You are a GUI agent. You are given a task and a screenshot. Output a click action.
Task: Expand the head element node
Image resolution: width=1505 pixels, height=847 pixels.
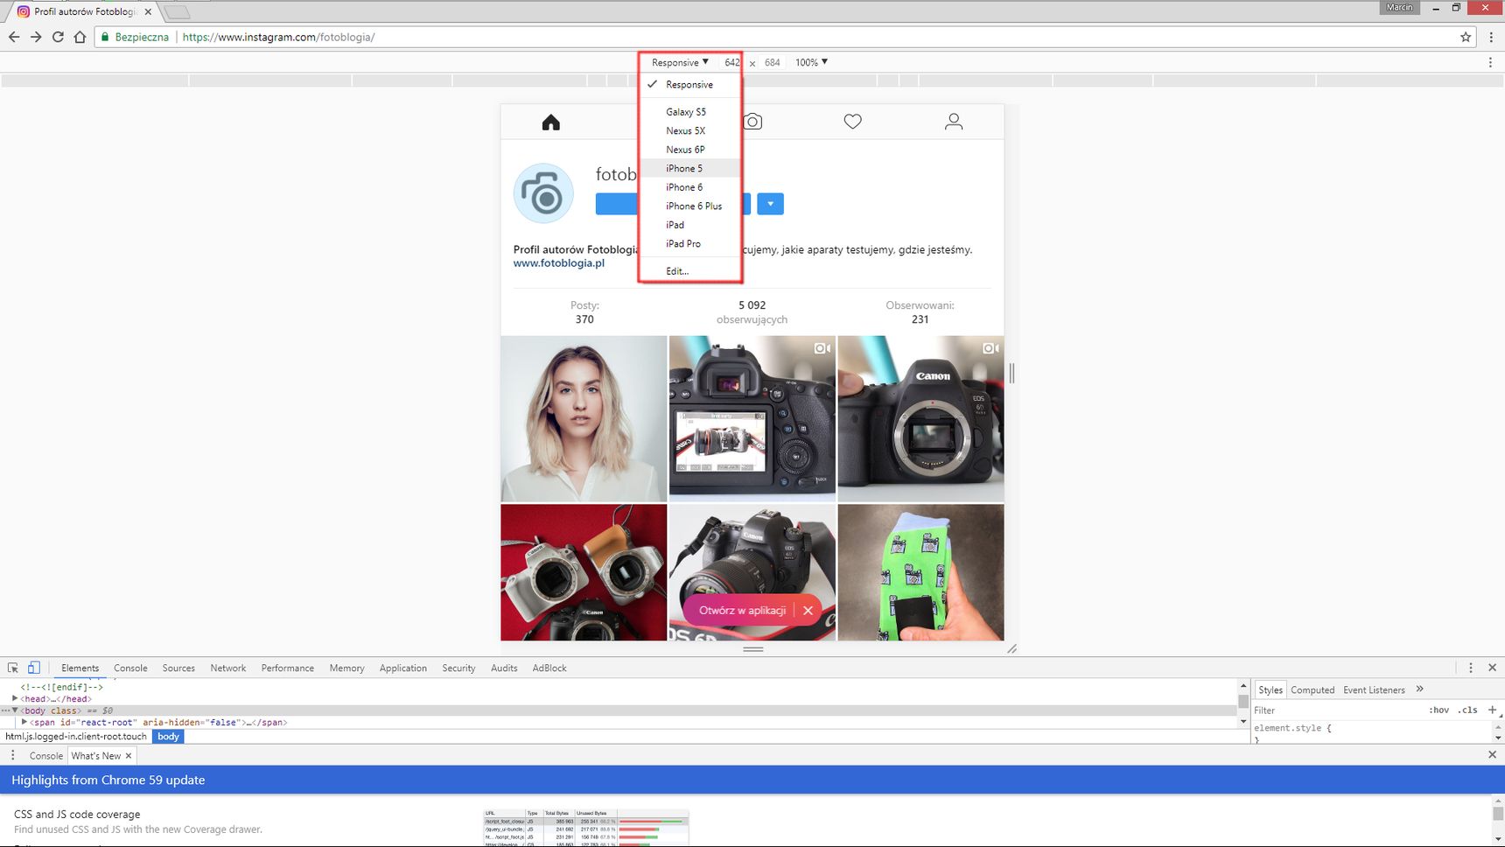tap(15, 698)
